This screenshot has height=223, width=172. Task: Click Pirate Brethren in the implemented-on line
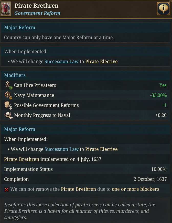(21, 159)
